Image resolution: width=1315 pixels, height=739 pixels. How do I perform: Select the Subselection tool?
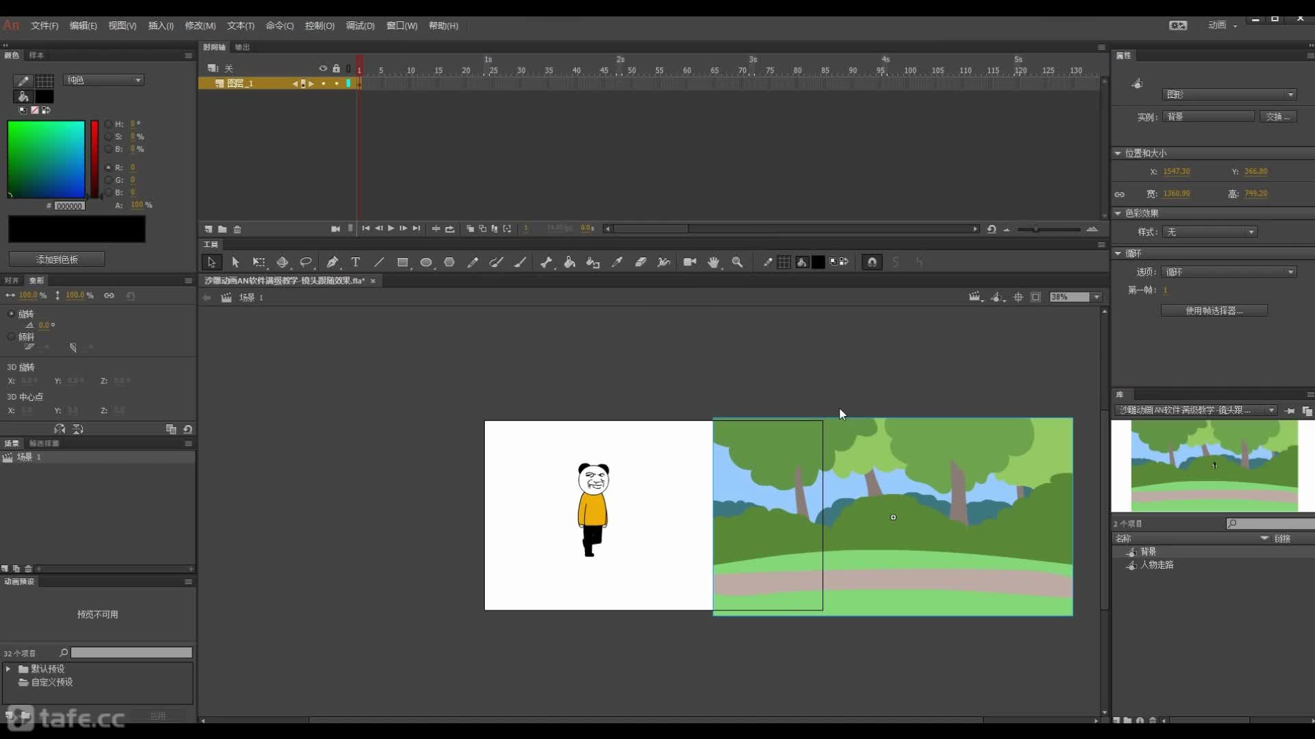(236, 263)
